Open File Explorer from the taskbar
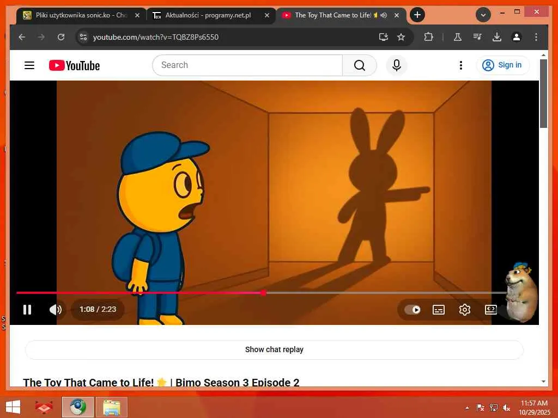The height and width of the screenshot is (418, 558). pos(111,407)
